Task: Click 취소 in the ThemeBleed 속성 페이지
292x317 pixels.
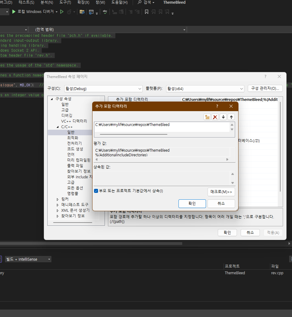Action: [250, 232]
